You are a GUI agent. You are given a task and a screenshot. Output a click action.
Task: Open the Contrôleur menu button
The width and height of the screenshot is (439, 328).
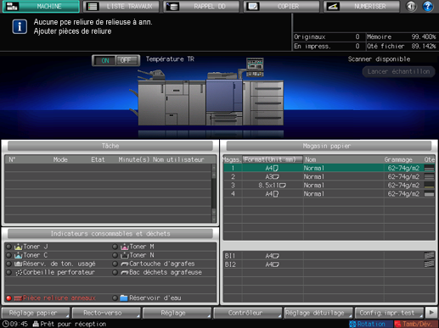248,313
